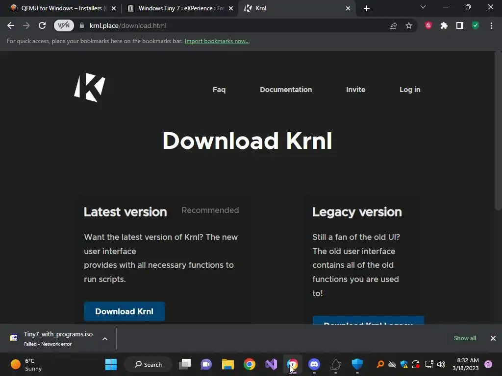Image resolution: width=502 pixels, height=376 pixels.
Task: Click the sync arrows tray icon
Action: tap(416, 364)
